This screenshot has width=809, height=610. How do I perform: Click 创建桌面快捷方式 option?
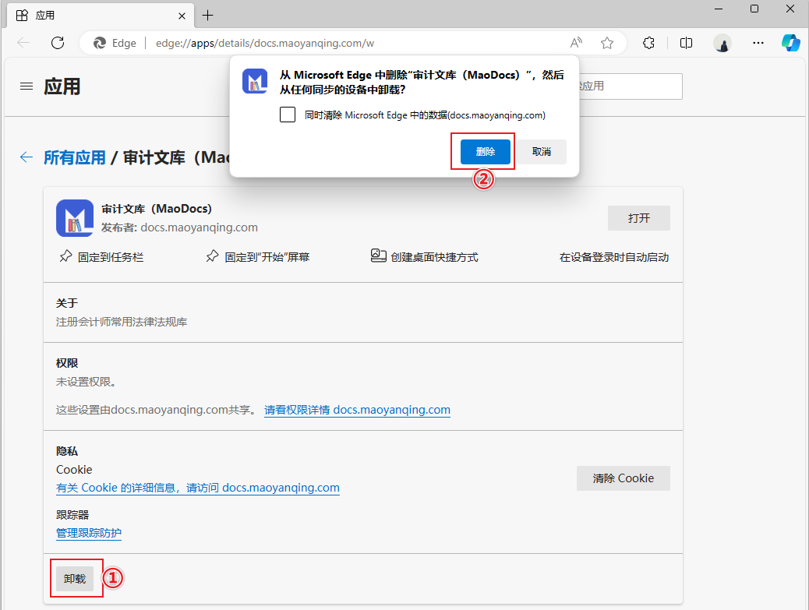click(x=425, y=257)
